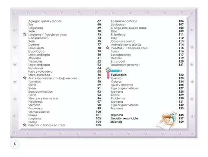The image size is (208, 157).
Task: Open the Diploma entry
Action: click(117, 115)
